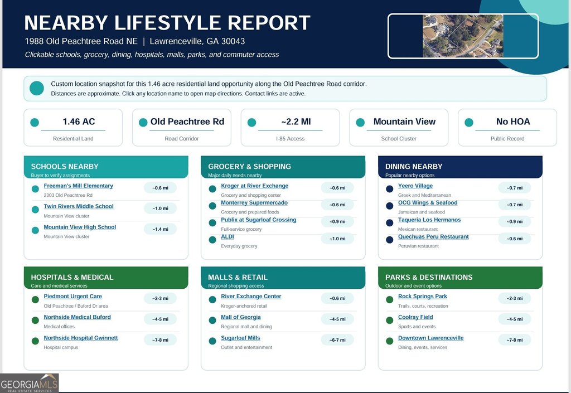This screenshot has width=571, height=393.
Task: Open the Mall of Georgia link
Action: coord(241,317)
